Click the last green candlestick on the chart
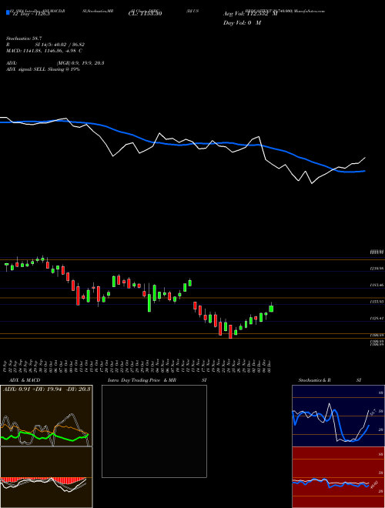The height and width of the screenshot is (508, 385). click(x=271, y=309)
